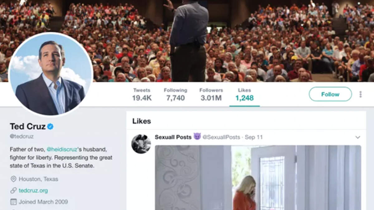Open the three-dot profile options menu
Screen dimensions: 374x210
pos(361,94)
